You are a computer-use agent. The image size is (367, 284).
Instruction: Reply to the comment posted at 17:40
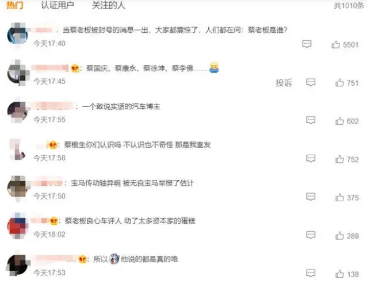point(307,44)
